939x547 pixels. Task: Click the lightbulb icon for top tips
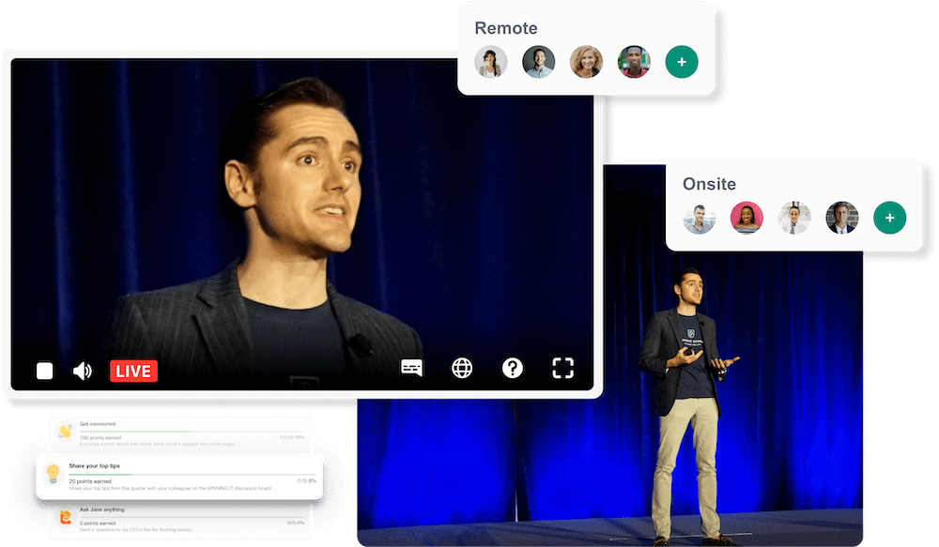[x=54, y=474]
